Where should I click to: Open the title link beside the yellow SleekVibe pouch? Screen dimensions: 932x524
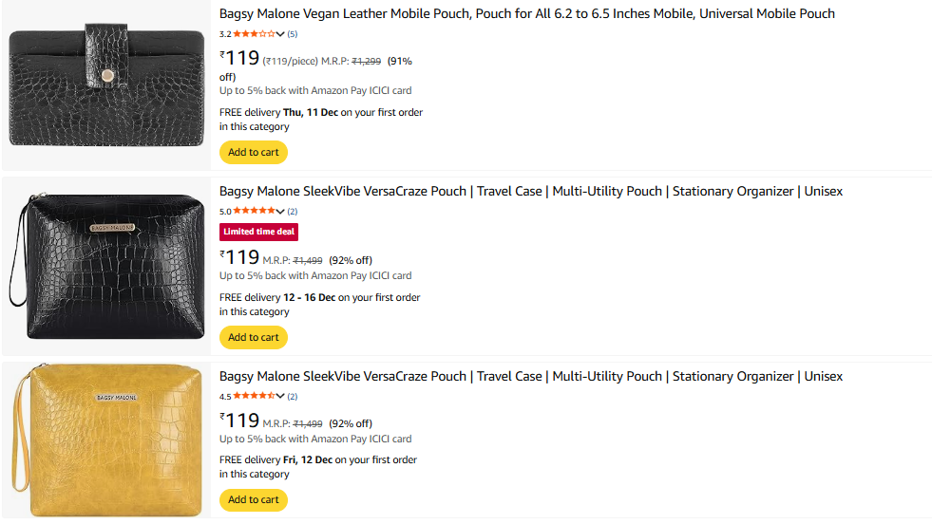pos(531,376)
